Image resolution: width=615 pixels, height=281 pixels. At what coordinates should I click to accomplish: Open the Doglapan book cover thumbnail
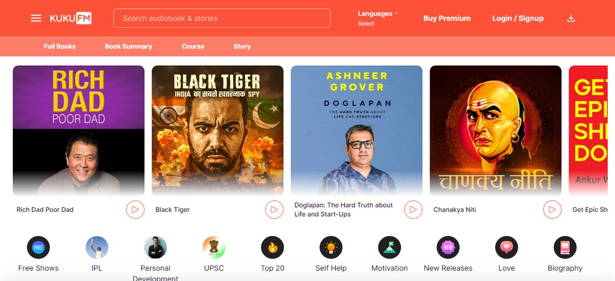coord(356,130)
